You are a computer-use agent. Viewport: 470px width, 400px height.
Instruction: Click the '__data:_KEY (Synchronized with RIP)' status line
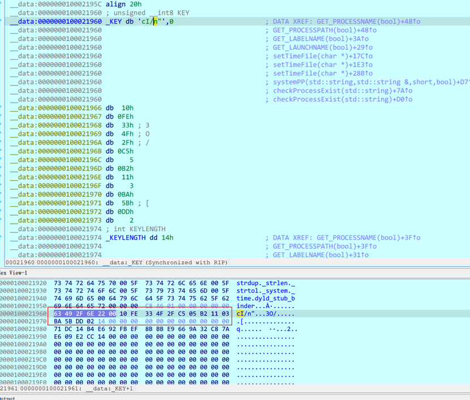(x=165, y=263)
